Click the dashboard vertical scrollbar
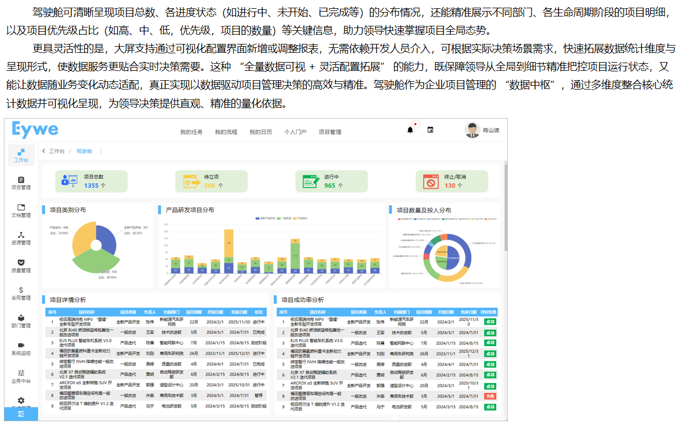Image resolution: width=680 pixels, height=424 pixels. point(504,209)
